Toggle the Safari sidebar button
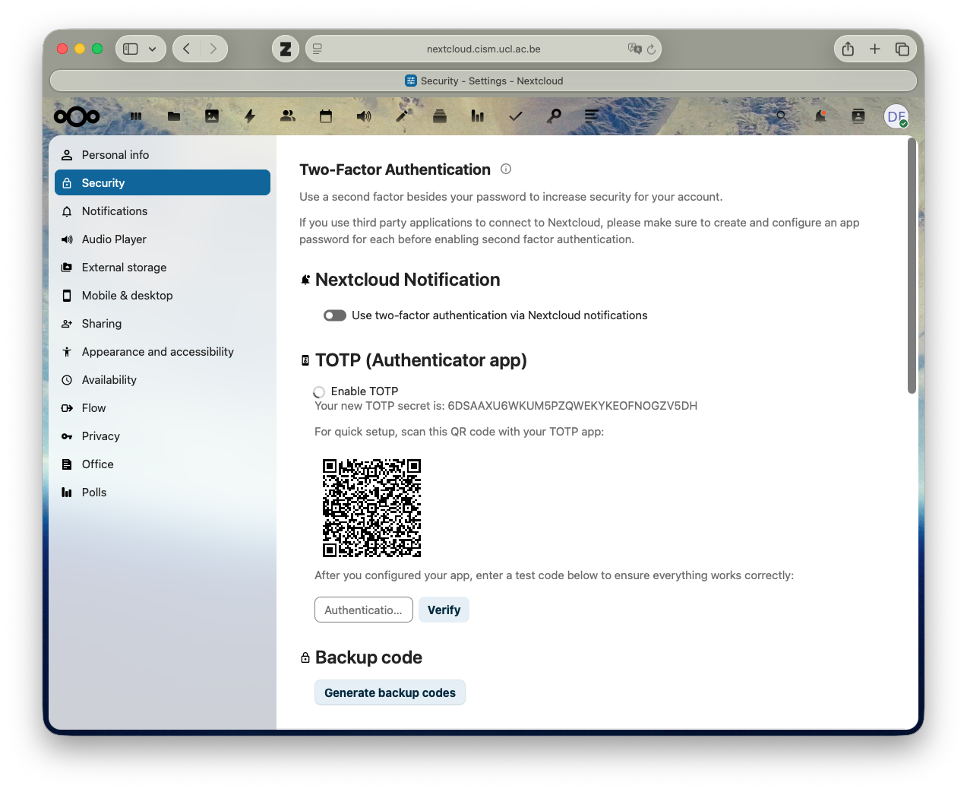 click(131, 49)
